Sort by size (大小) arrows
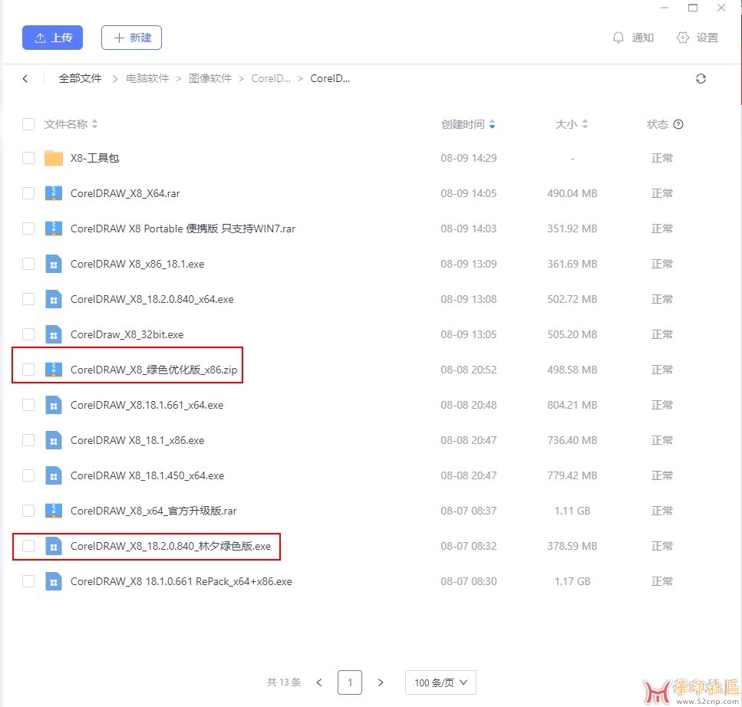Screen dimensions: 742x707 [x=585, y=124]
